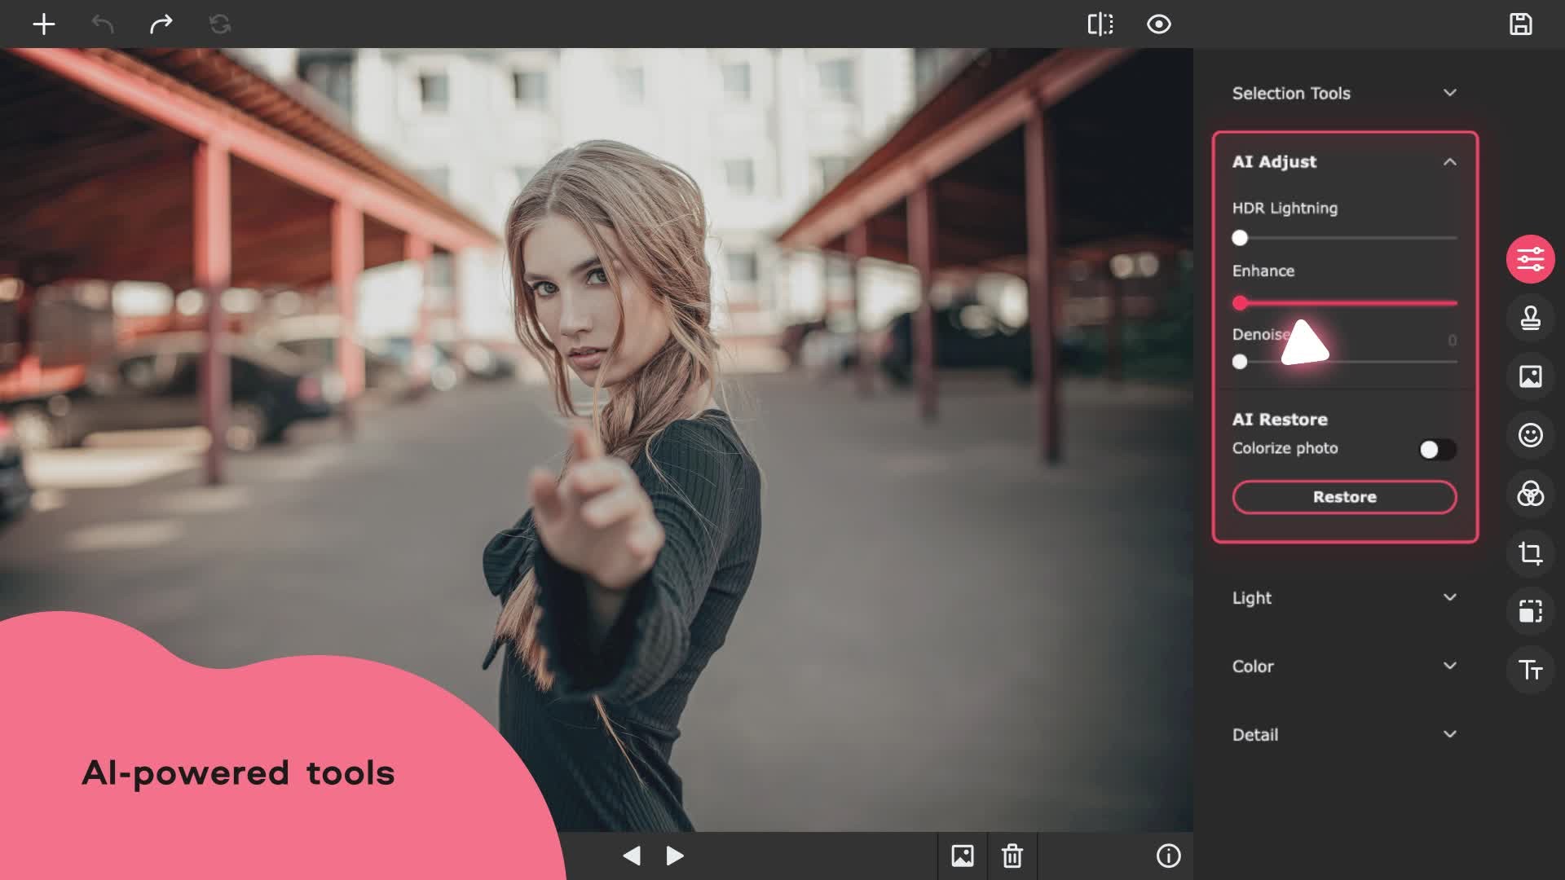Go to next photo with right arrow
This screenshot has height=880, width=1565.
pyautogui.click(x=675, y=856)
